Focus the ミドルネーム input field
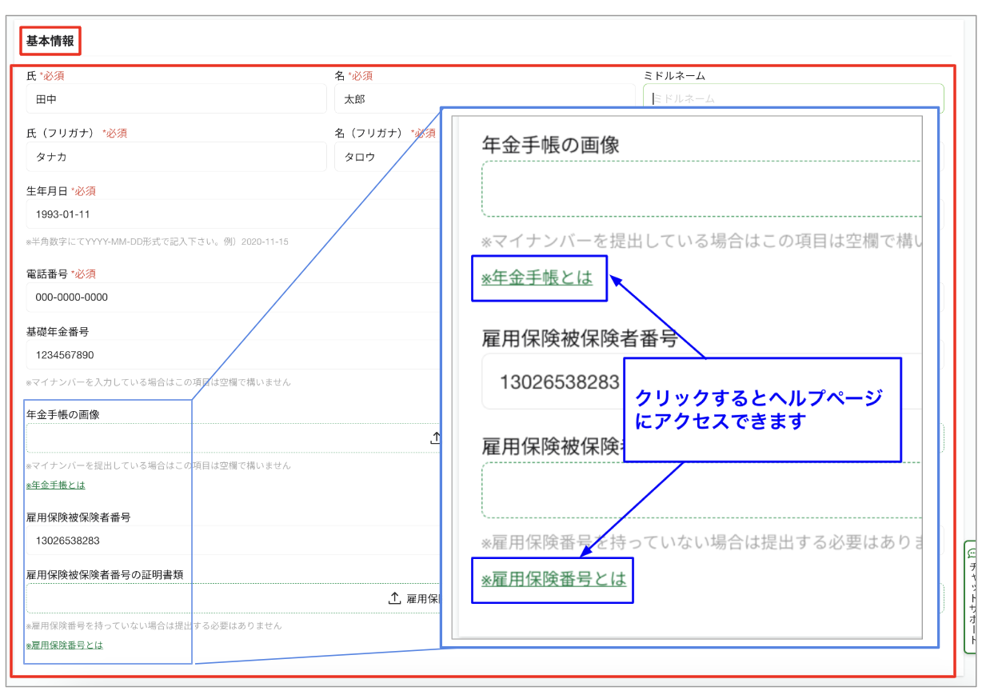Viewport: 990px width, 699px height. 793,99
